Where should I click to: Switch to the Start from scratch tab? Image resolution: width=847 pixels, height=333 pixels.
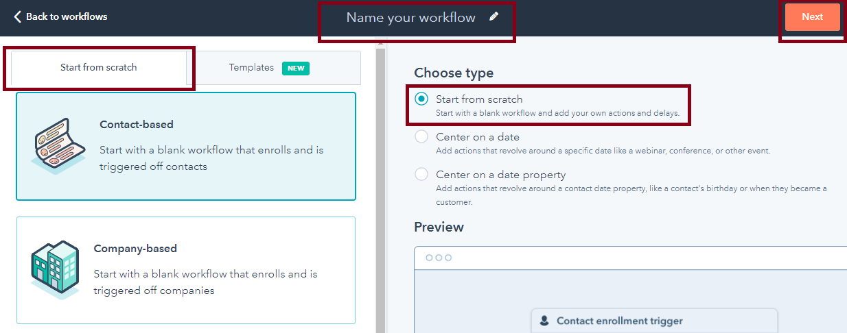tap(99, 68)
